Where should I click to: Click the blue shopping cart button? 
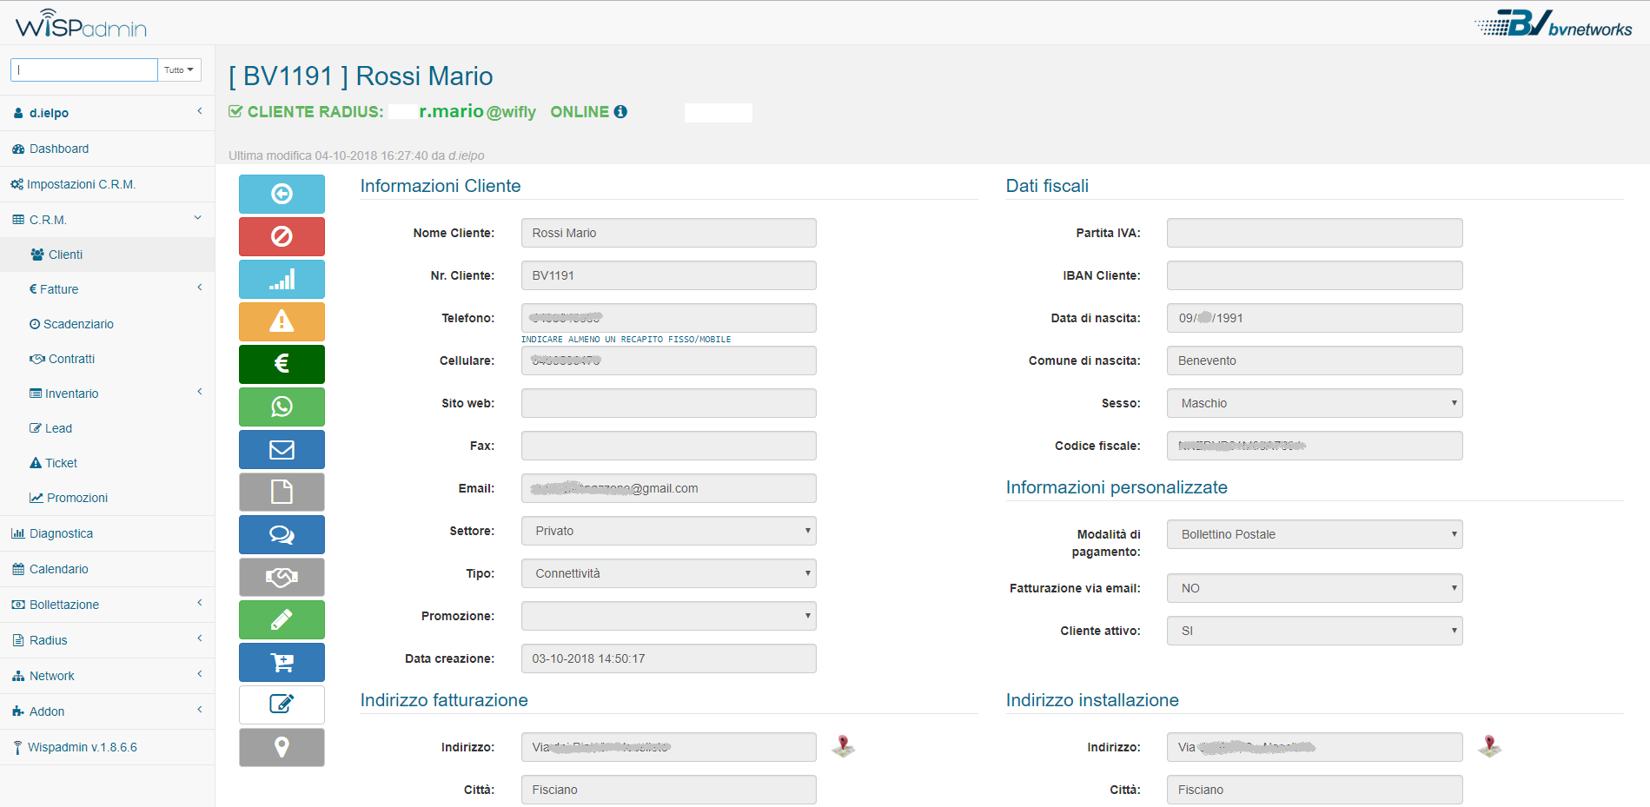(x=282, y=662)
